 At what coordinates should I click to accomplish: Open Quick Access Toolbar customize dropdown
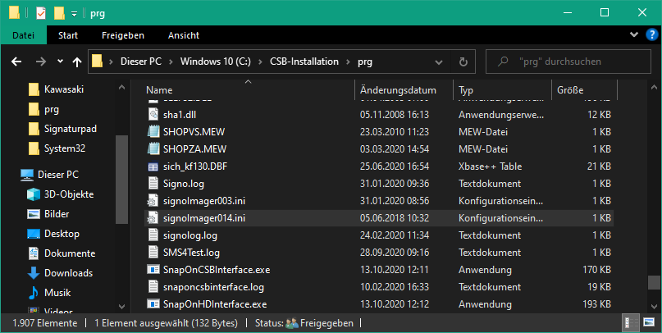point(74,13)
